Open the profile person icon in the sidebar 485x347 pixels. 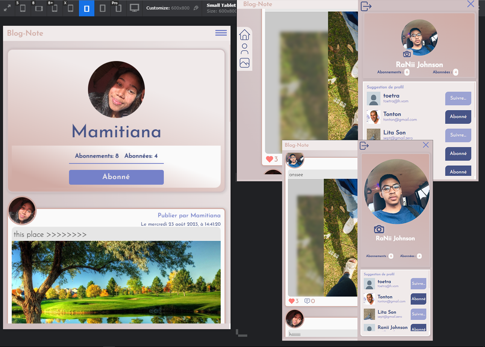pyautogui.click(x=245, y=49)
